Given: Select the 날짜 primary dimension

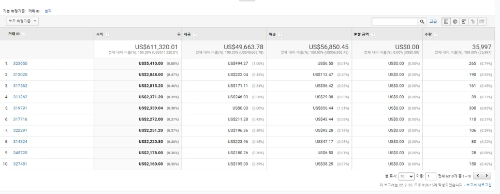Looking at the screenshot, I should pos(48,11).
